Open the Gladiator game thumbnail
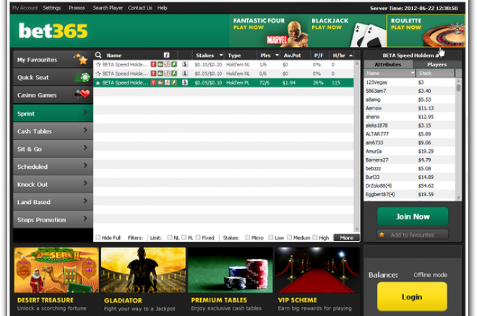 [x=143, y=270]
